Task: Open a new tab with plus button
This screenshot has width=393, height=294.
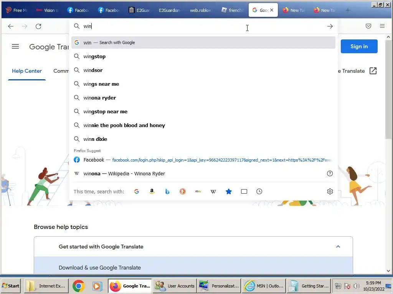Action: pyautogui.click(x=348, y=10)
